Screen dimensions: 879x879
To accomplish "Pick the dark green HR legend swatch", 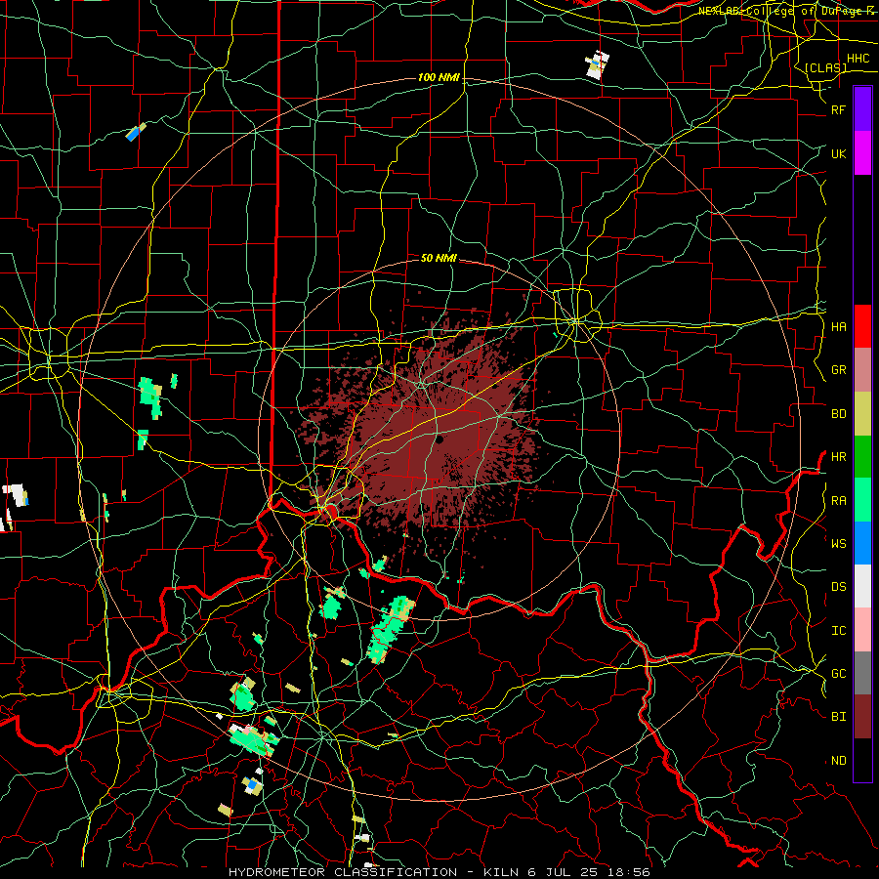I will pos(862,456).
